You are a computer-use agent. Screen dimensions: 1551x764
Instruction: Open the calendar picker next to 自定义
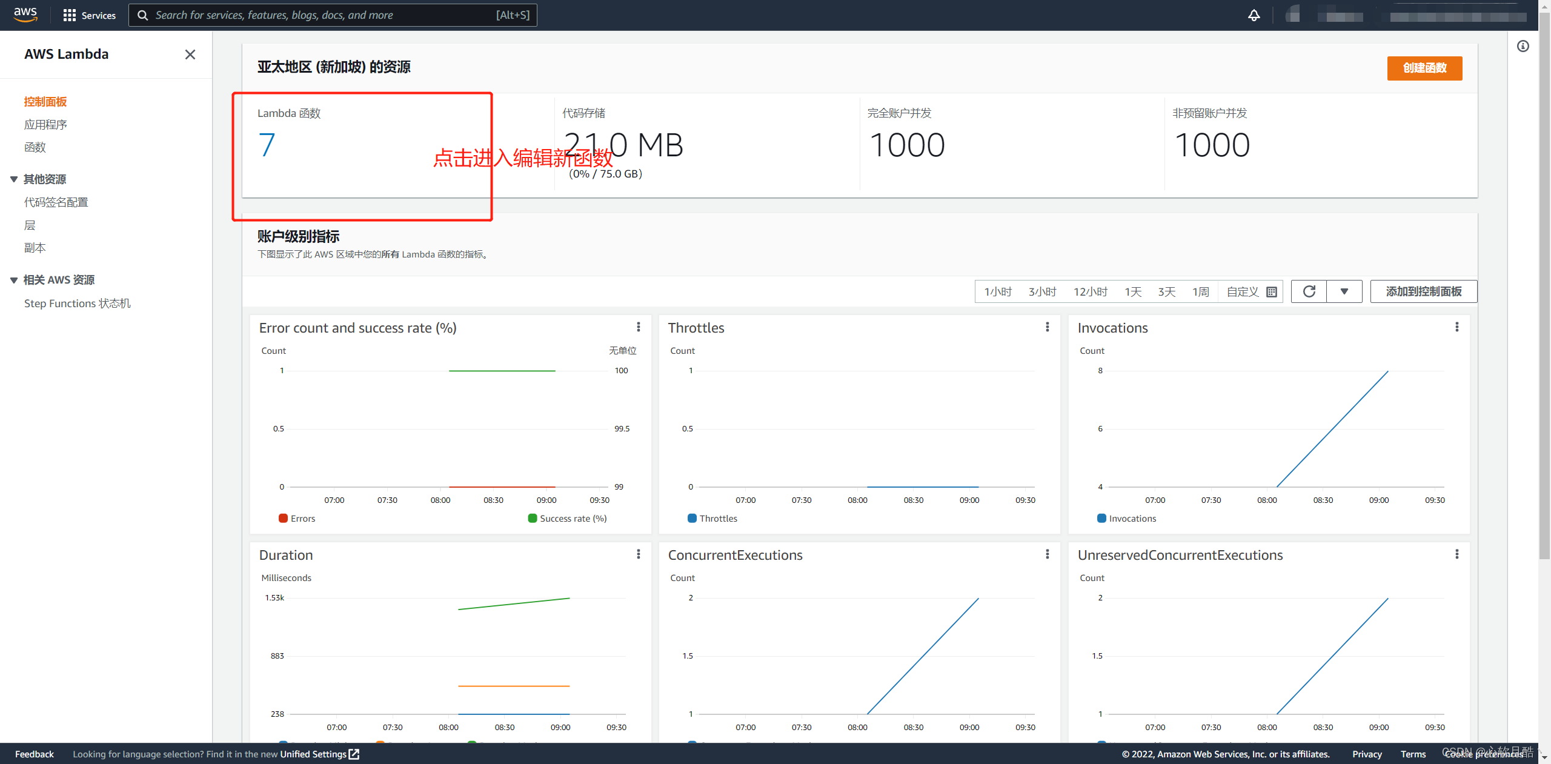point(1272,291)
